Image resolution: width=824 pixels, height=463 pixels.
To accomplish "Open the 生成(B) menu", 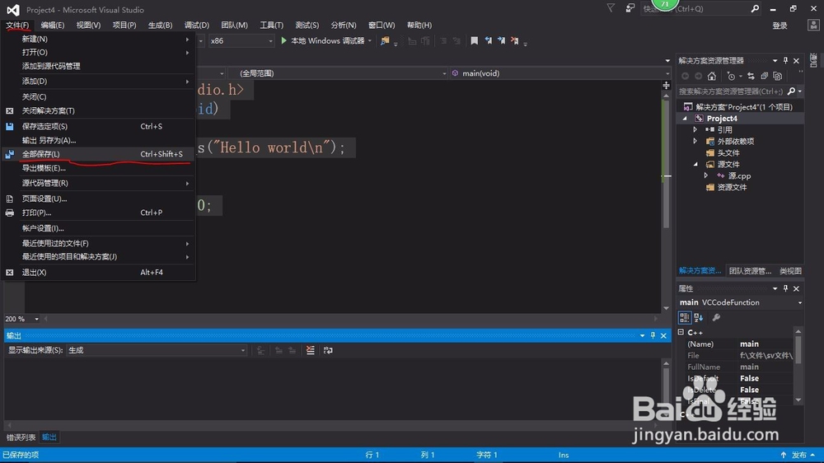I will point(161,25).
